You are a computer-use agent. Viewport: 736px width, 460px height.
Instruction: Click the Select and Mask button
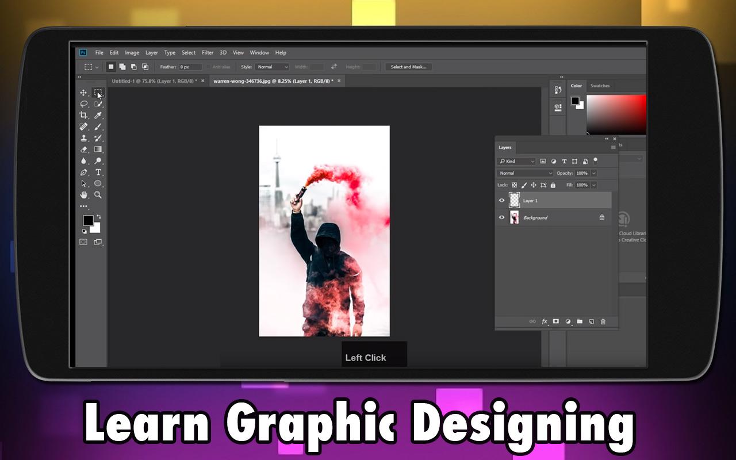[x=408, y=67]
